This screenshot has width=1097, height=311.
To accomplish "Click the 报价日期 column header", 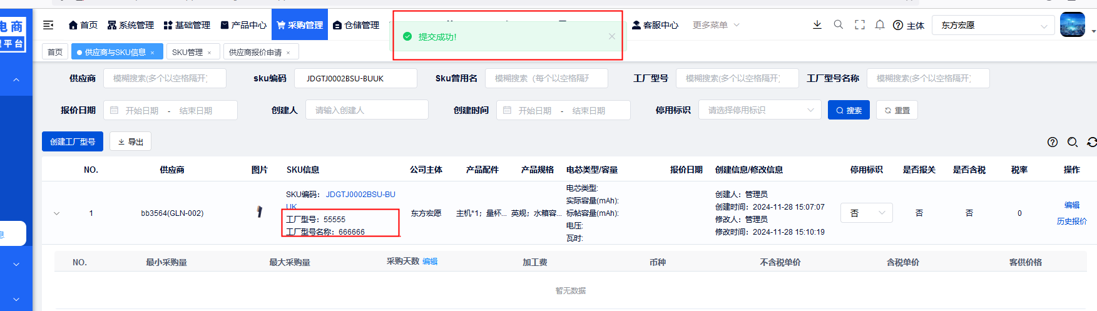I will [686, 170].
